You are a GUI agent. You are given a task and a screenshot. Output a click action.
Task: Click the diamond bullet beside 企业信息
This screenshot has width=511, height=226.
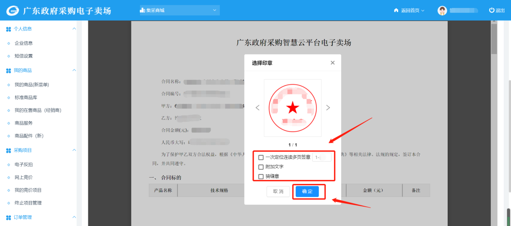[x=9, y=43]
